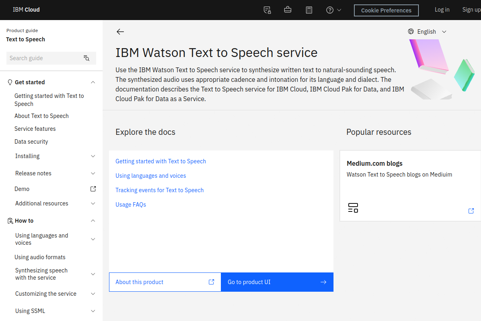Open the English language dropdown
The image size is (481, 321).
pyautogui.click(x=427, y=32)
